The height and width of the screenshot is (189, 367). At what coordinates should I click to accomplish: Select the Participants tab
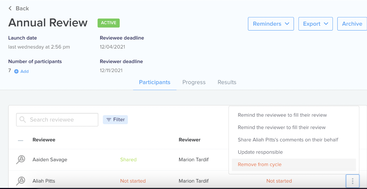coord(154,82)
